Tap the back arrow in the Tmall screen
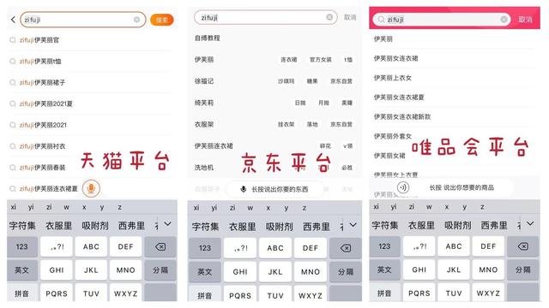The width and height of the screenshot is (549, 308). pos(13,20)
